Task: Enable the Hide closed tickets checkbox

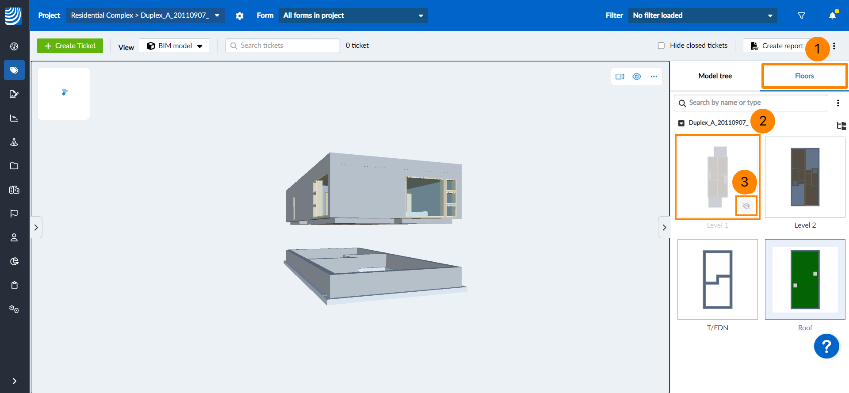Action: 661,46
